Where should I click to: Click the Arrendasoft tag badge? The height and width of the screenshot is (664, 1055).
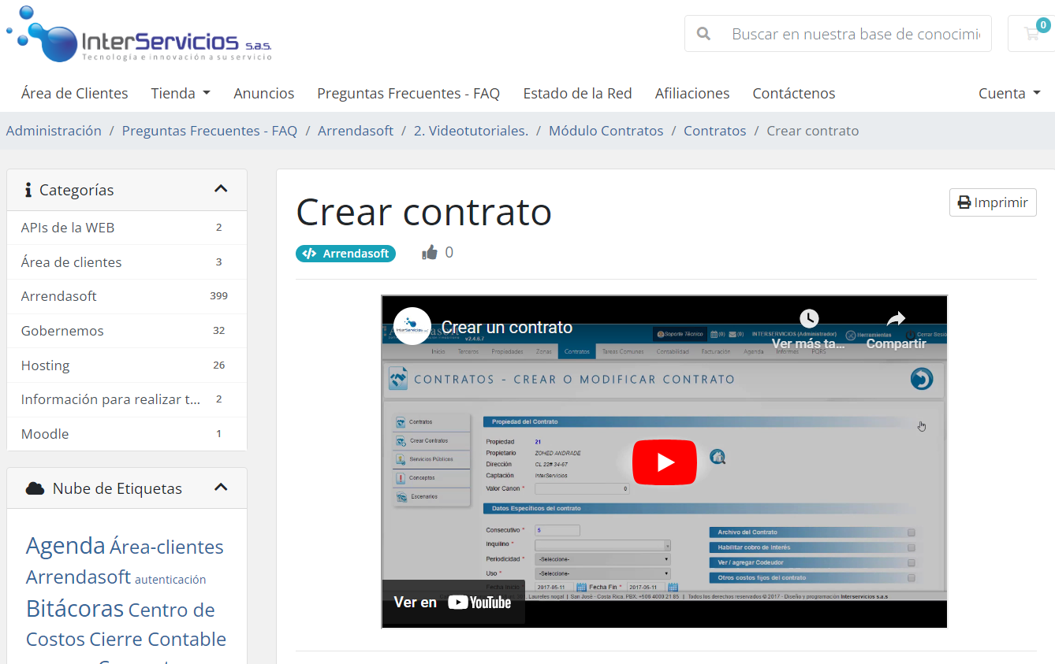[x=346, y=254]
